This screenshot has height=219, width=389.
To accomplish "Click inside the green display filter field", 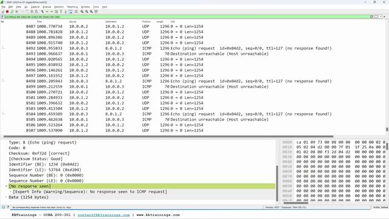I will (187, 16).
